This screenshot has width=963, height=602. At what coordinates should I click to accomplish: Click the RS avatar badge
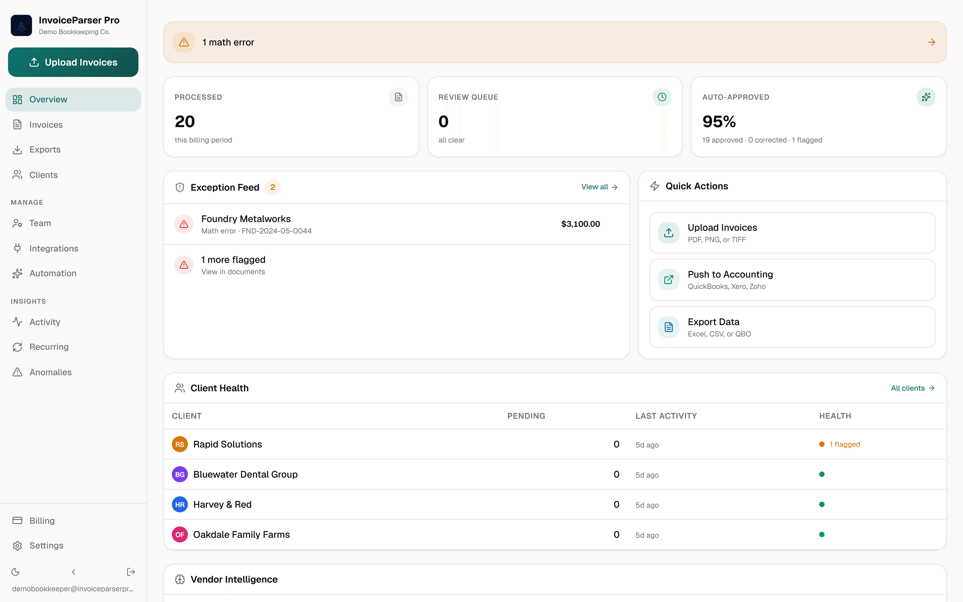coord(180,444)
